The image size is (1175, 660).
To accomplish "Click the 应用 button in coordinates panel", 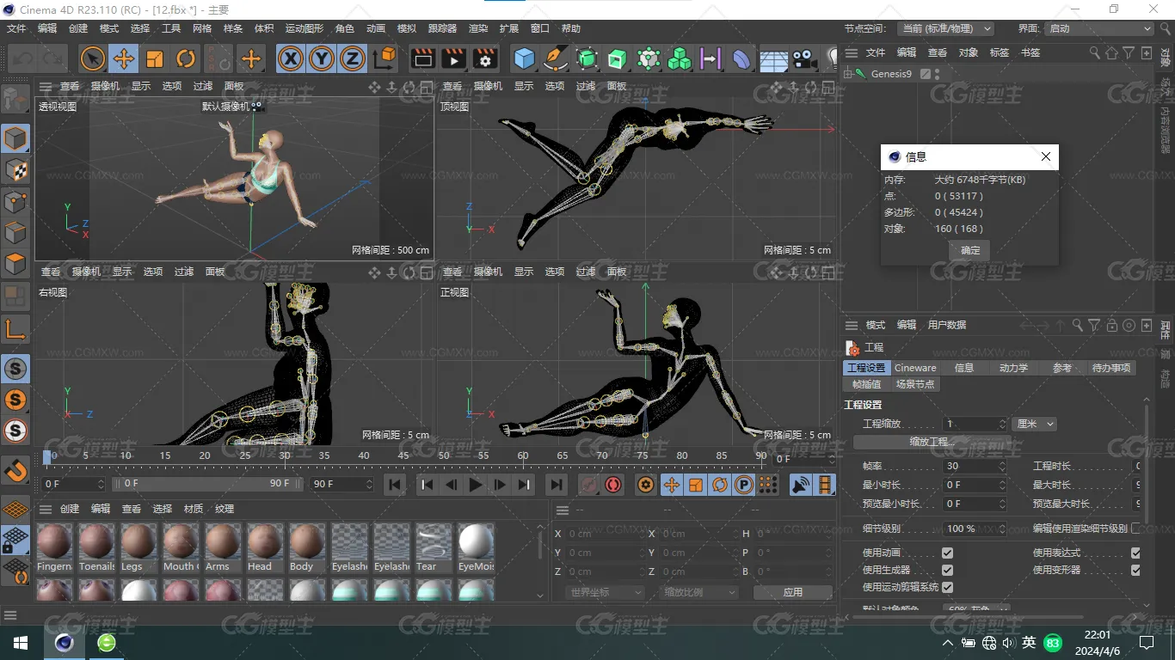I will coord(792,592).
